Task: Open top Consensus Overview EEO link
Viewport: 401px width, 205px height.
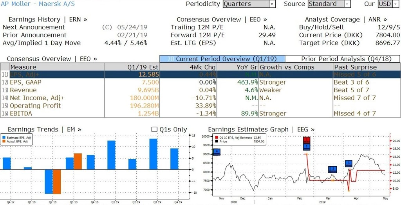Action: (222, 20)
